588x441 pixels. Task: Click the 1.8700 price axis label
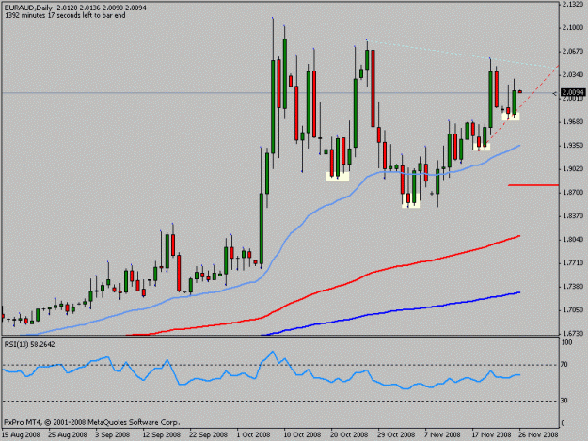click(573, 193)
